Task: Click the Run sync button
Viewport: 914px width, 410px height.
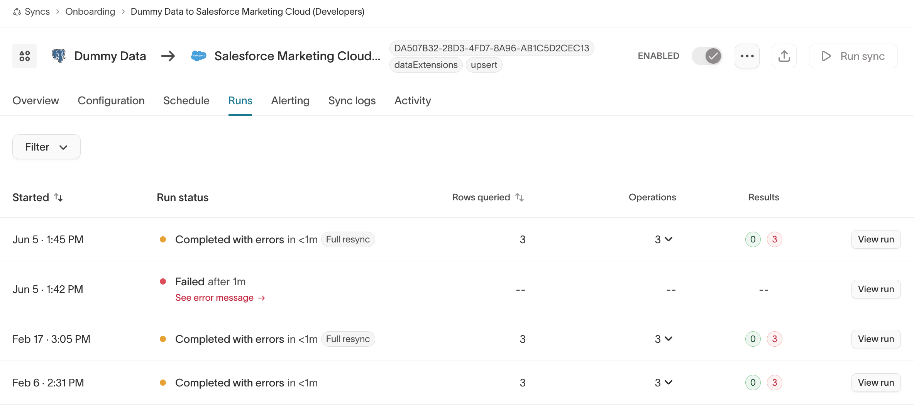Action: 853,56
